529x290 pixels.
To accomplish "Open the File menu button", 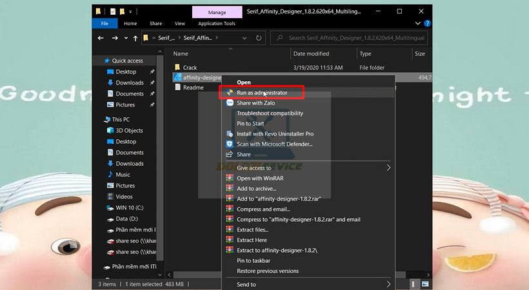I will 105,24.
